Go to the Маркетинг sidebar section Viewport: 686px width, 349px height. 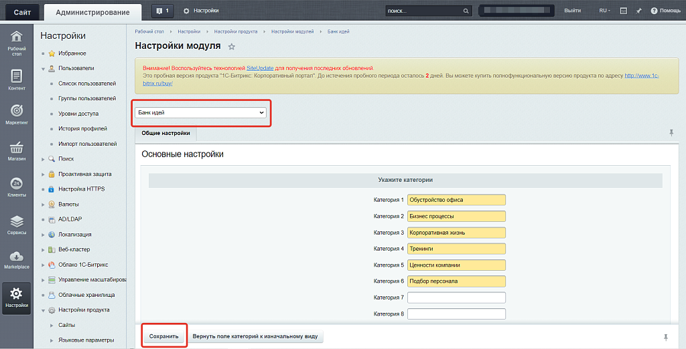pos(17,114)
